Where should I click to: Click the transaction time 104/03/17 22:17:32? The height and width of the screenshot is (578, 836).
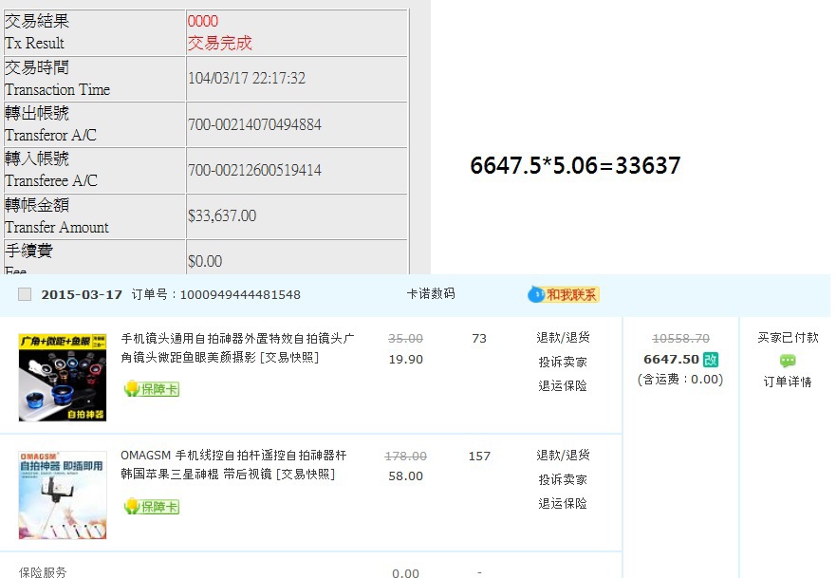pos(247,79)
